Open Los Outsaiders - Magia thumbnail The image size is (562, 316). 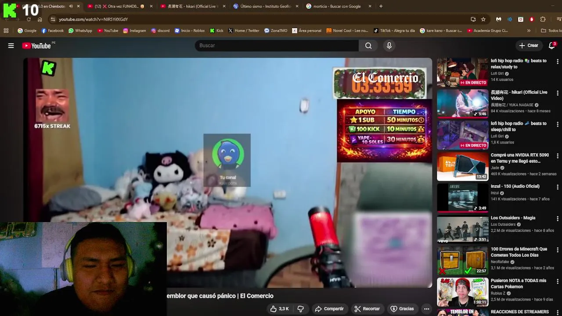pos(462,230)
